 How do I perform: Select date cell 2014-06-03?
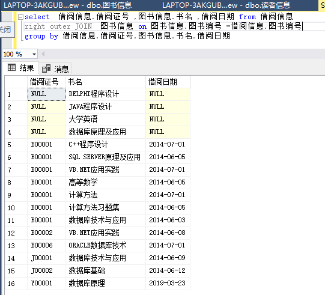pyautogui.click(x=168, y=220)
